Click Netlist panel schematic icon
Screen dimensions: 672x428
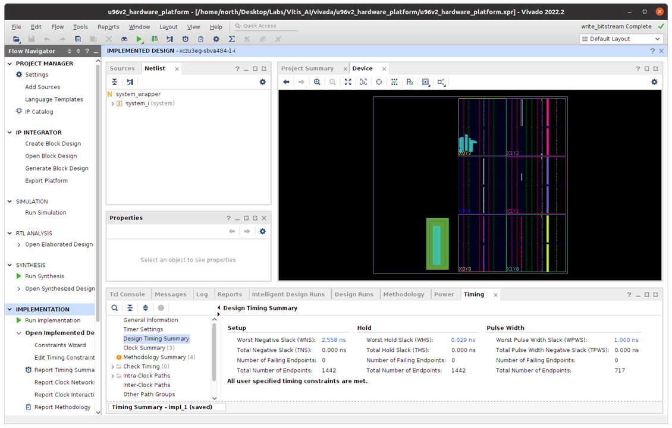pos(130,82)
